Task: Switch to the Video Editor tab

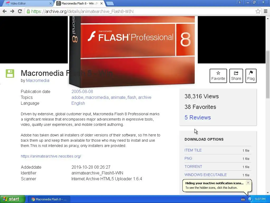Action: pyautogui.click(x=27, y=3)
